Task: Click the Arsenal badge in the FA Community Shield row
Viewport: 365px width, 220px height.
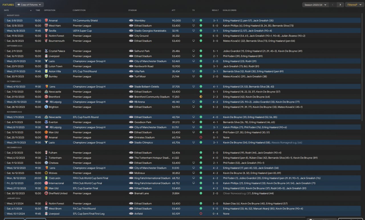Action: pyautogui.click(x=46, y=20)
